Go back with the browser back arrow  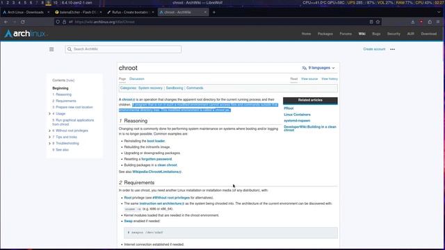coord(6,22)
